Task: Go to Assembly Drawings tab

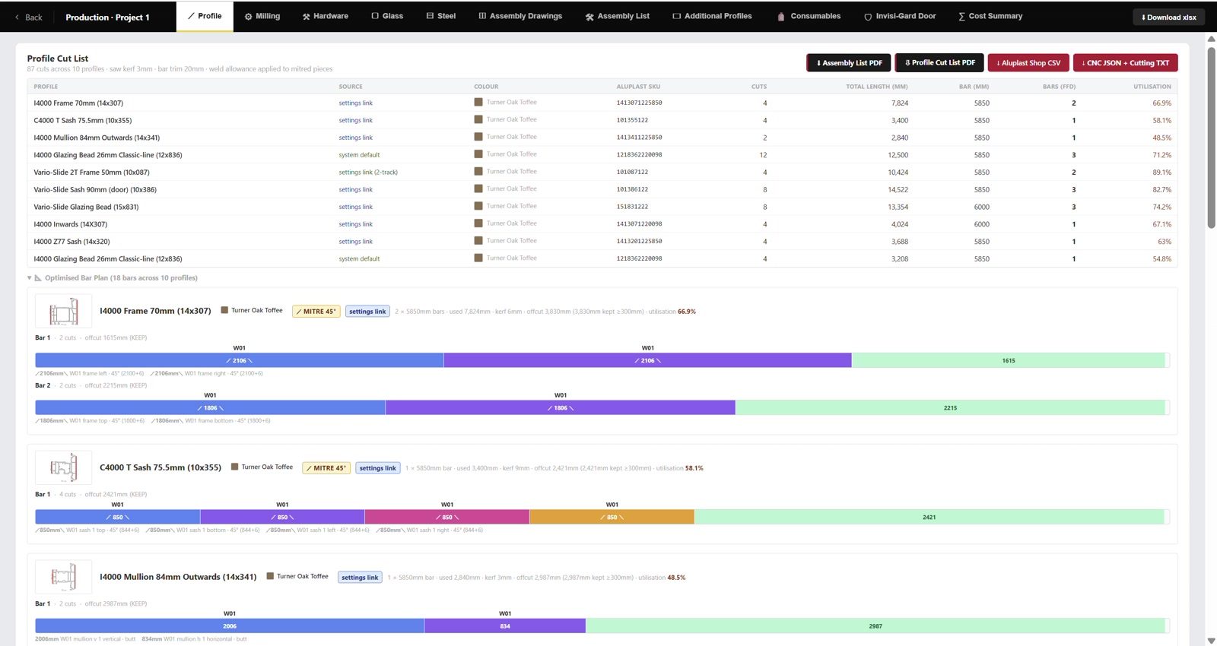Action: (x=520, y=16)
